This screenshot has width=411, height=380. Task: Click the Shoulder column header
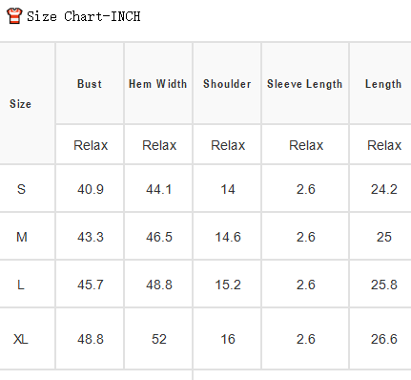tap(227, 84)
